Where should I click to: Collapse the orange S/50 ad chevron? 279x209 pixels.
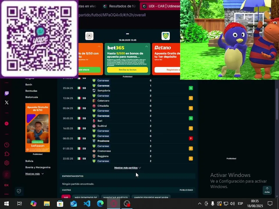tap(99, 46)
